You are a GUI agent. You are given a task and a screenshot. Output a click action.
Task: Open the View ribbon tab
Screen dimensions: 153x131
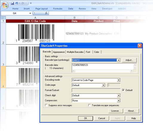point(94,9)
